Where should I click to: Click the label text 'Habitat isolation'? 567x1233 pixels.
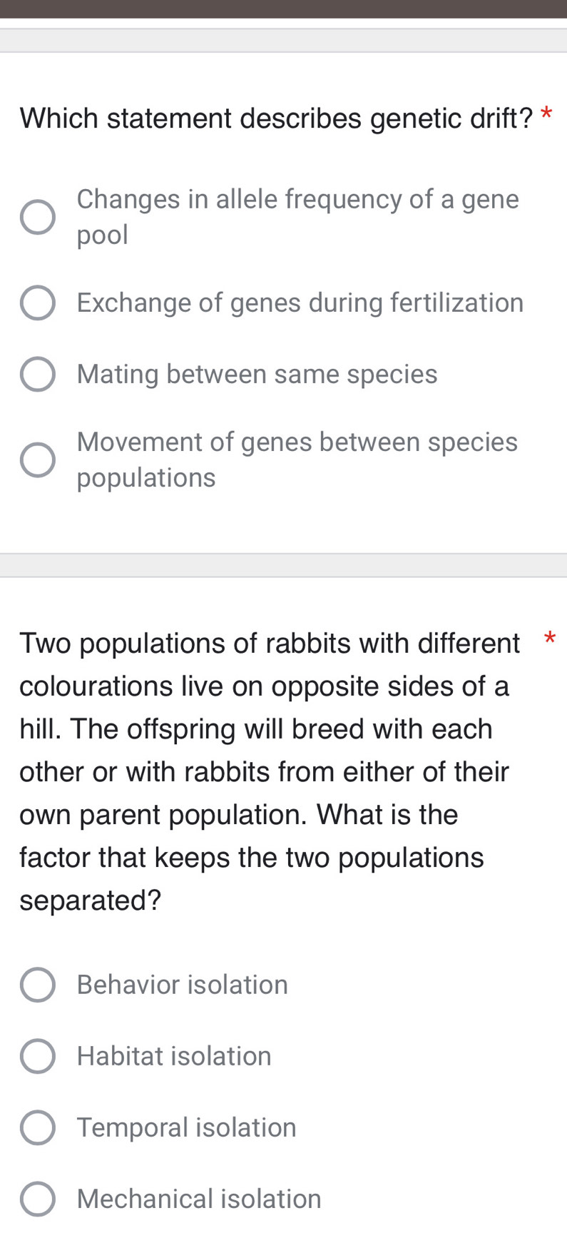(x=173, y=1056)
